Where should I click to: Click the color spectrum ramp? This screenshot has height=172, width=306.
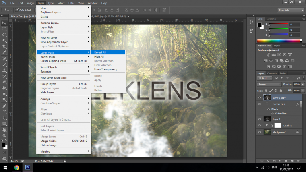point(279,41)
